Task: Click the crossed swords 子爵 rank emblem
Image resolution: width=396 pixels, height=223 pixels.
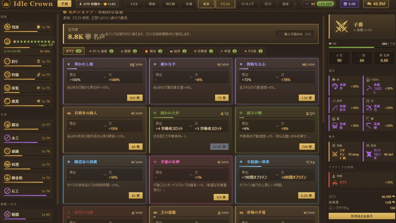Action: (x=341, y=27)
